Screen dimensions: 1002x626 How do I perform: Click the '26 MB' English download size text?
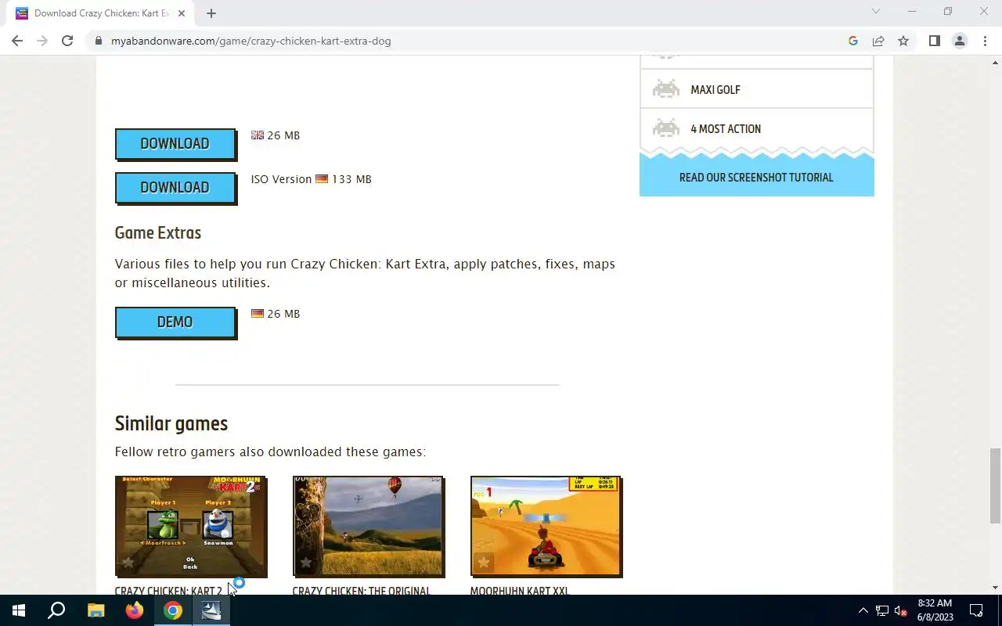coord(283,135)
